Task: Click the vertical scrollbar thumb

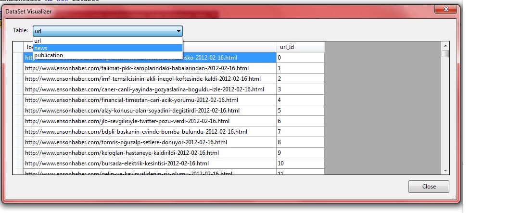Action: coord(445,53)
